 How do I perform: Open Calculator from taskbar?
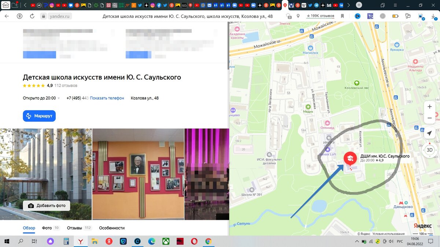click(x=66, y=241)
